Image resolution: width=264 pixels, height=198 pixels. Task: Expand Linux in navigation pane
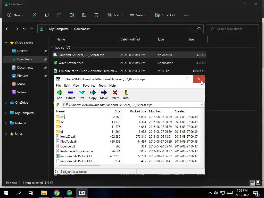(6, 134)
